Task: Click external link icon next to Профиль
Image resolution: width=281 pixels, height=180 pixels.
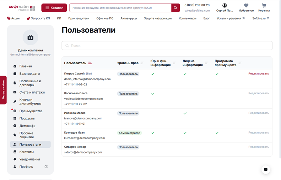Action: coord(46,167)
